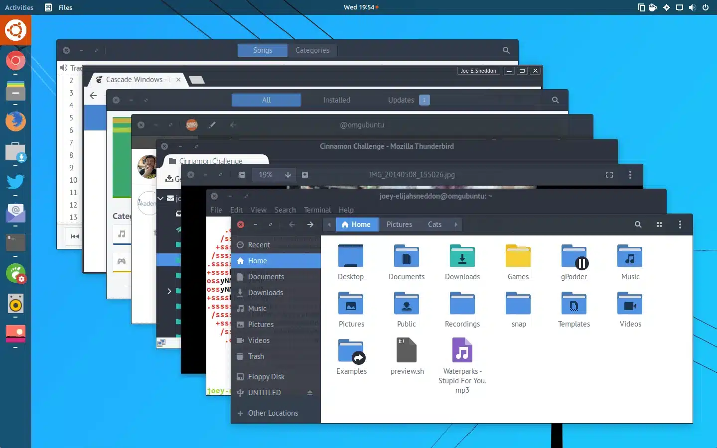Open the Terminal menu in terminal window
This screenshot has width=717, height=448.
point(317,210)
